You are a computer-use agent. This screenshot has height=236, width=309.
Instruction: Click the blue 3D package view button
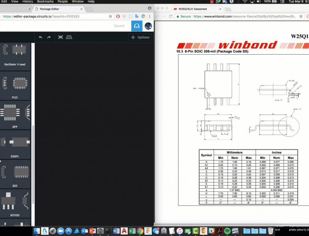(137, 26)
